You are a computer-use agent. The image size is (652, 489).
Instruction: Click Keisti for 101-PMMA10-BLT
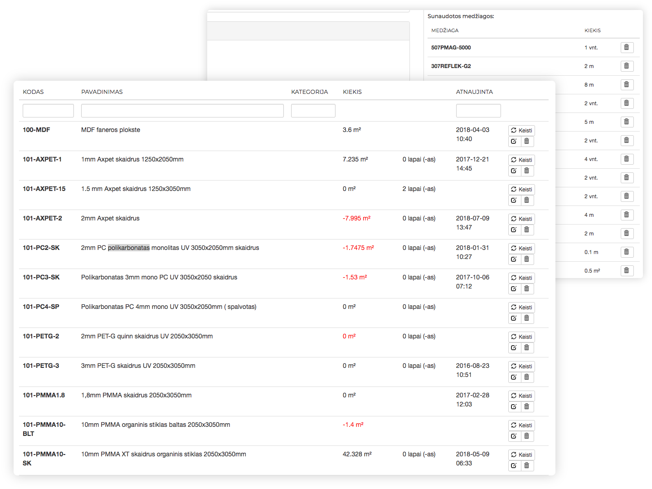[x=521, y=425]
